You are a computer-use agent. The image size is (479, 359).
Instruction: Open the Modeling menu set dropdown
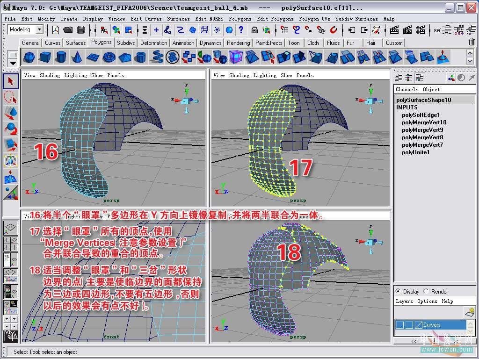[39, 29]
